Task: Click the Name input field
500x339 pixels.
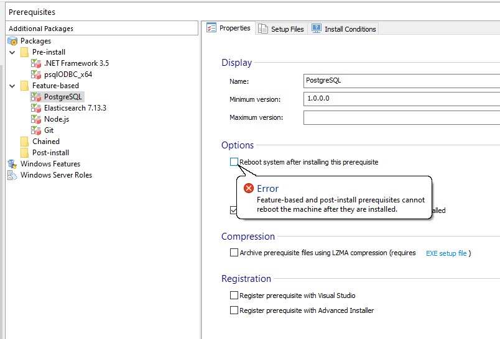Action: (402, 81)
